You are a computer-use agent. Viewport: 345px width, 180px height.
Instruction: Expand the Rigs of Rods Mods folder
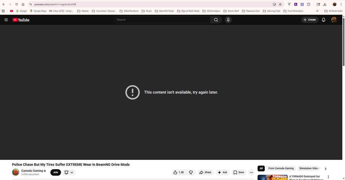pyautogui.click(x=188, y=11)
